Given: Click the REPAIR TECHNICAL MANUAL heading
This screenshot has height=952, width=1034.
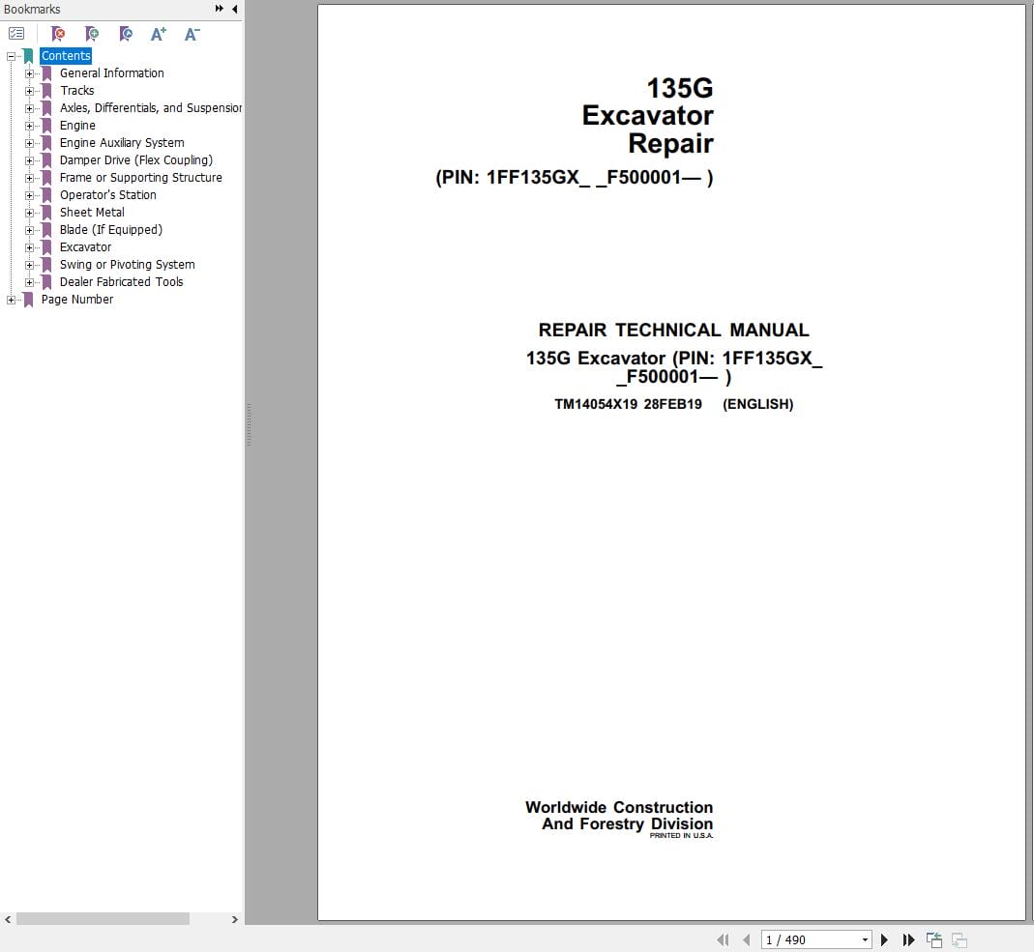Looking at the screenshot, I should tap(673, 331).
